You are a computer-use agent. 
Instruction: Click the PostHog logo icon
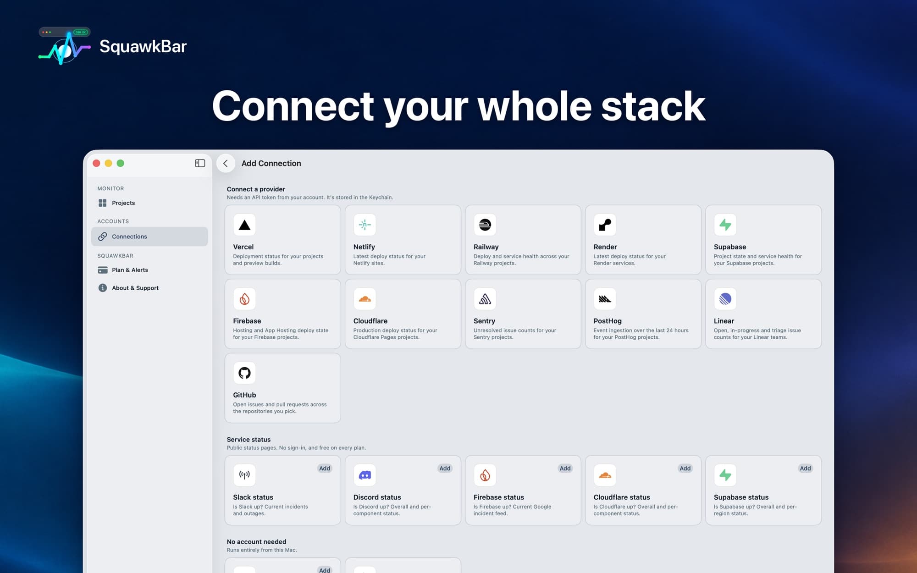(605, 299)
